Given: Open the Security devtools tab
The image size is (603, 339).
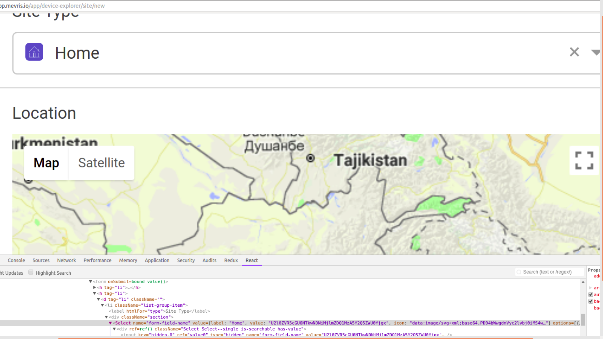Looking at the screenshot, I should pyautogui.click(x=186, y=260).
